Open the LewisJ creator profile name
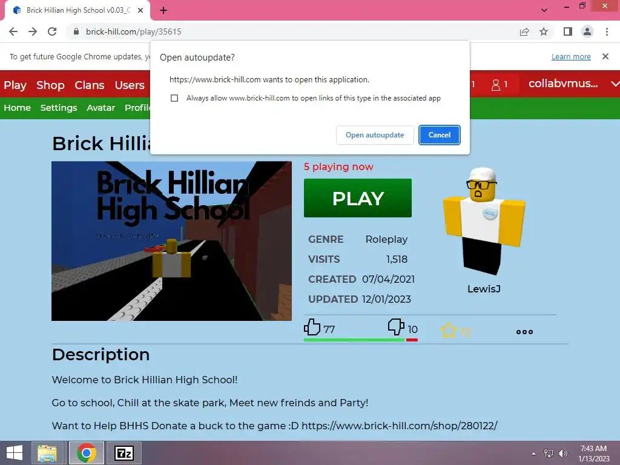 [x=484, y=289]
